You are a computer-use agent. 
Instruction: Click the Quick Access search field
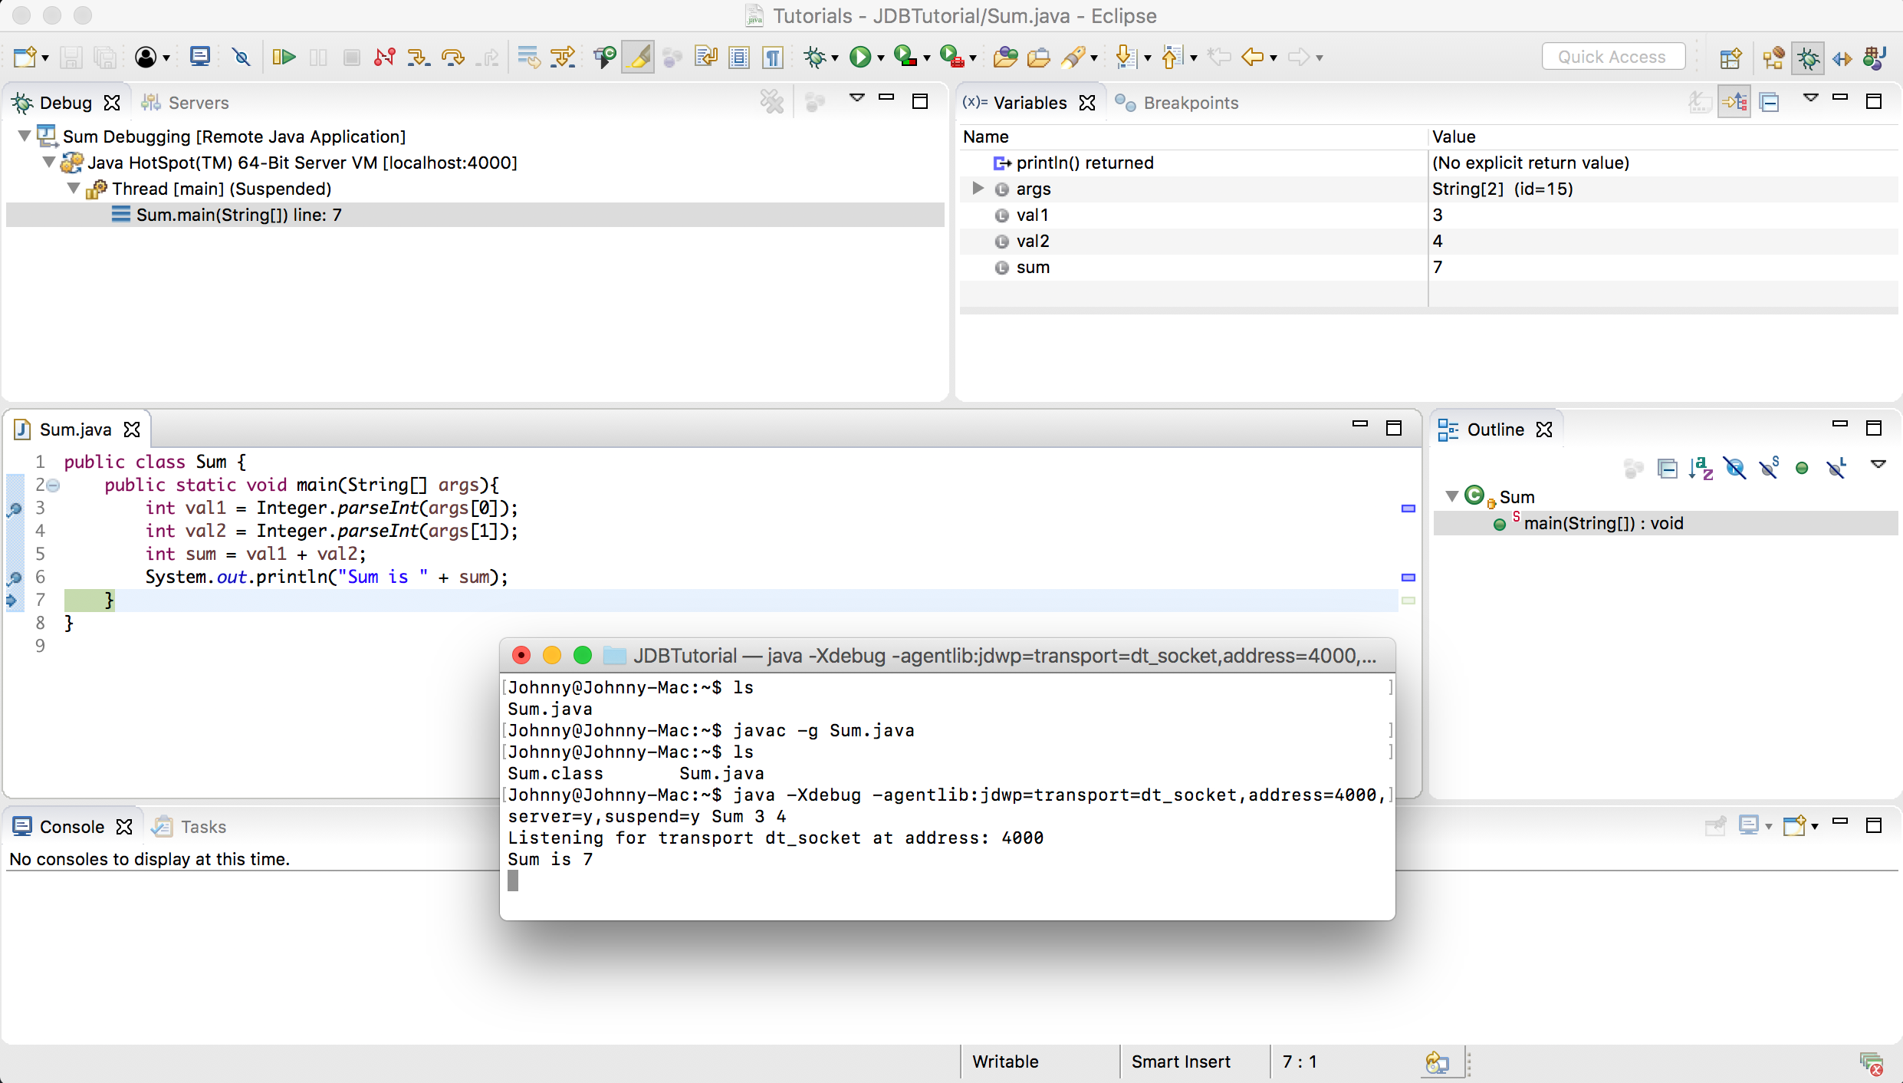pos(1613,57)
